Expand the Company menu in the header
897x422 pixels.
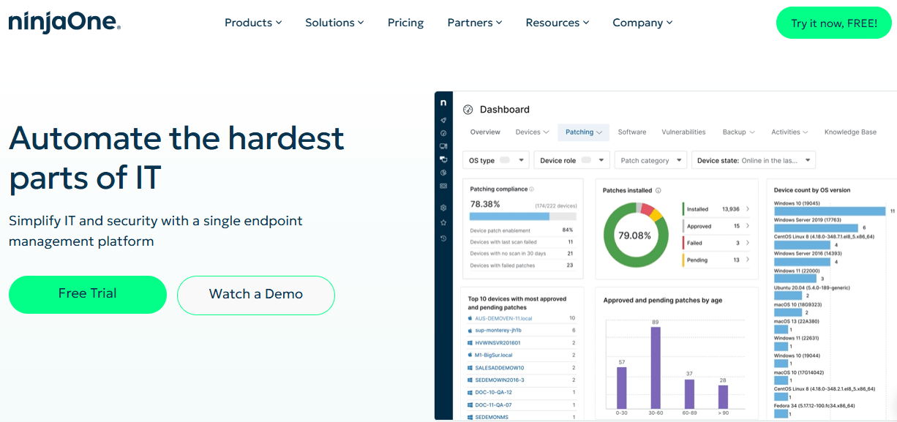coord(642,23)
